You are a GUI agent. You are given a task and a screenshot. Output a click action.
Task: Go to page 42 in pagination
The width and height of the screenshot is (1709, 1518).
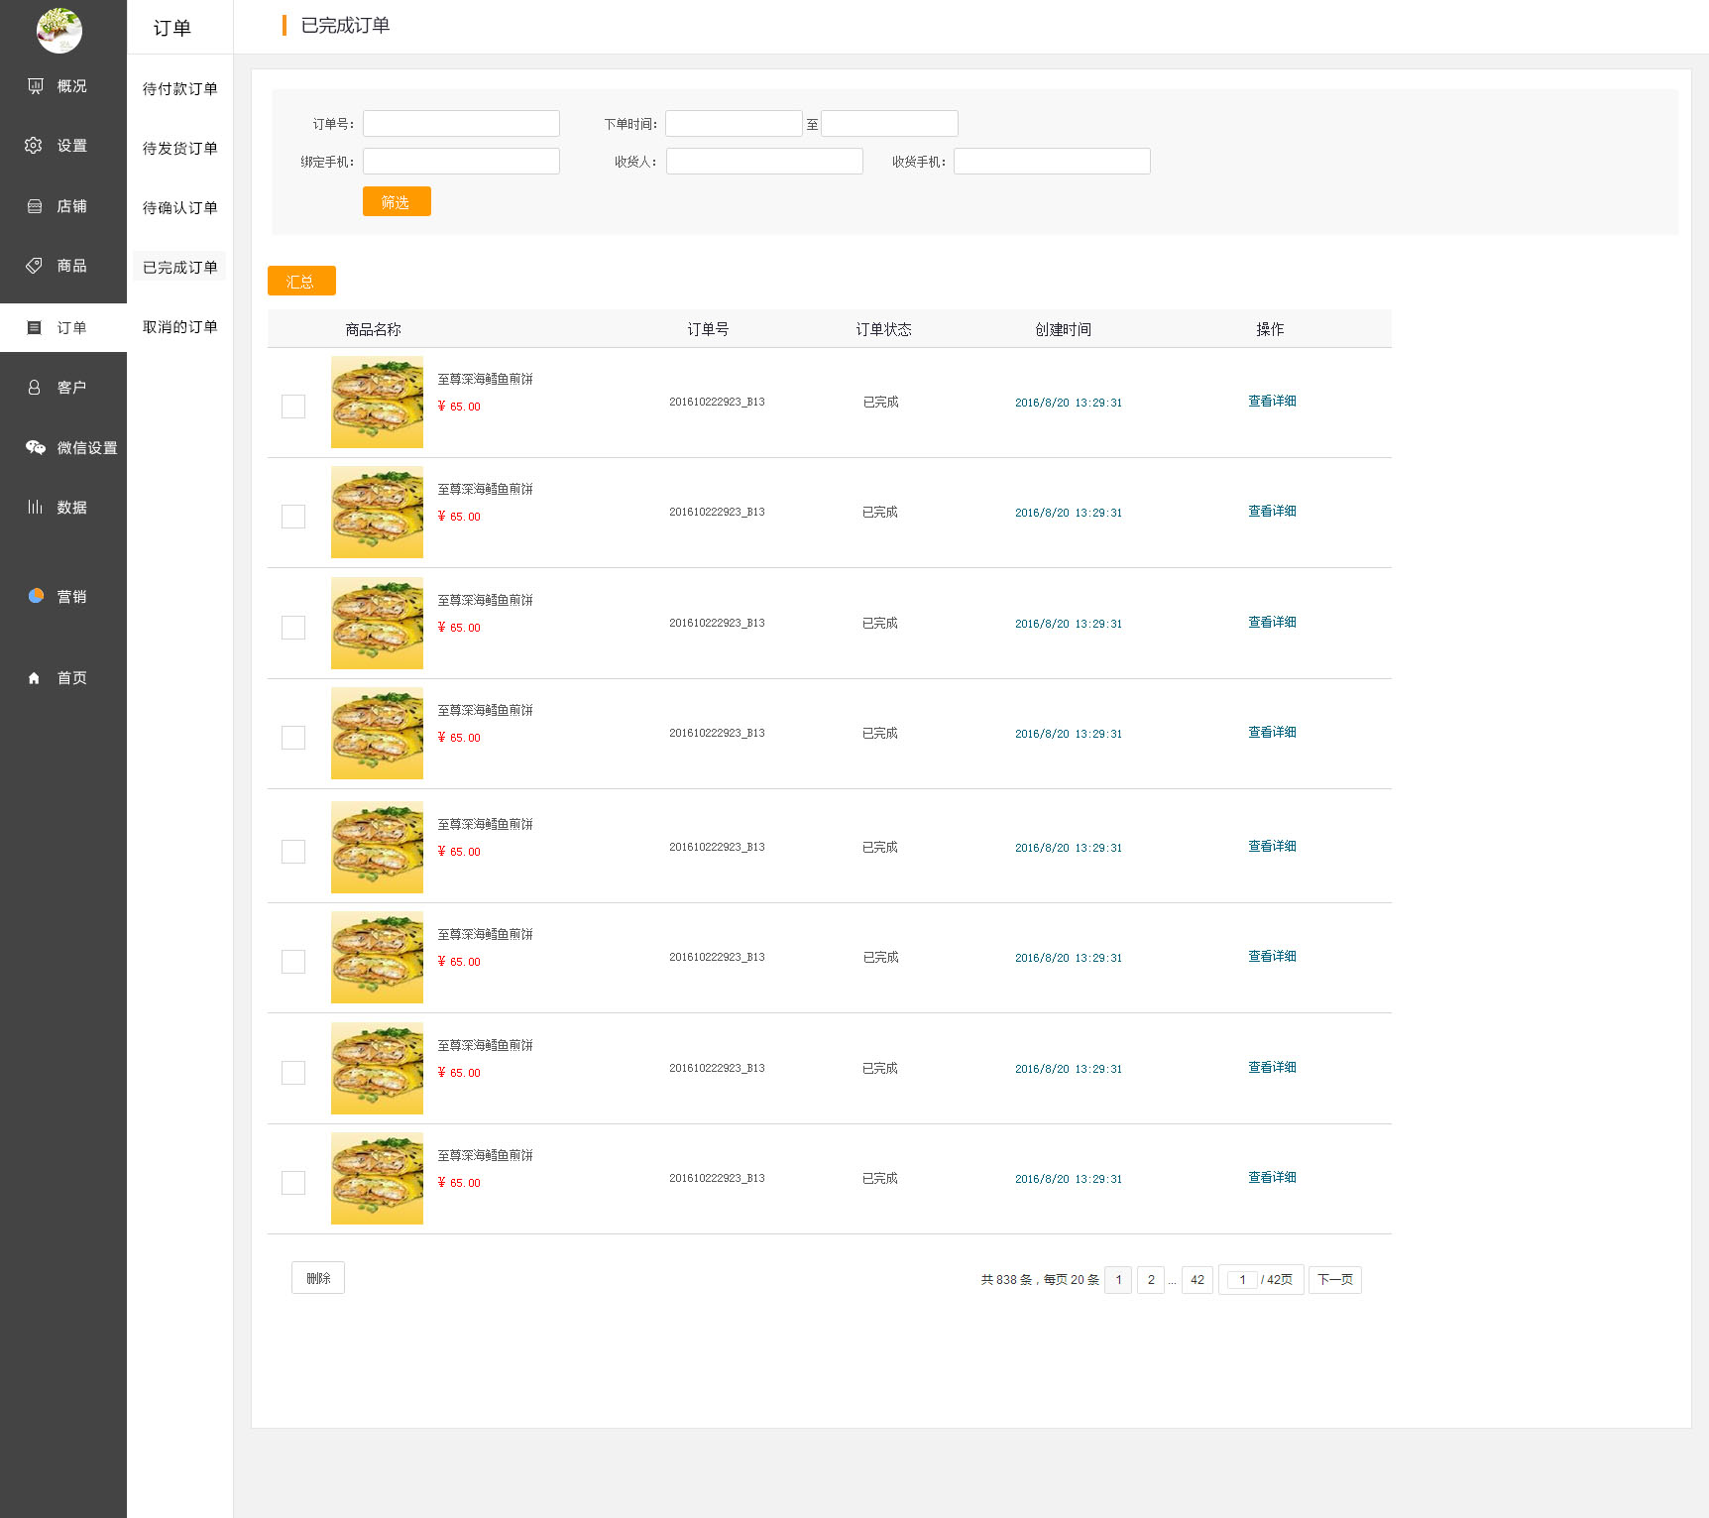[1196, 1280]
